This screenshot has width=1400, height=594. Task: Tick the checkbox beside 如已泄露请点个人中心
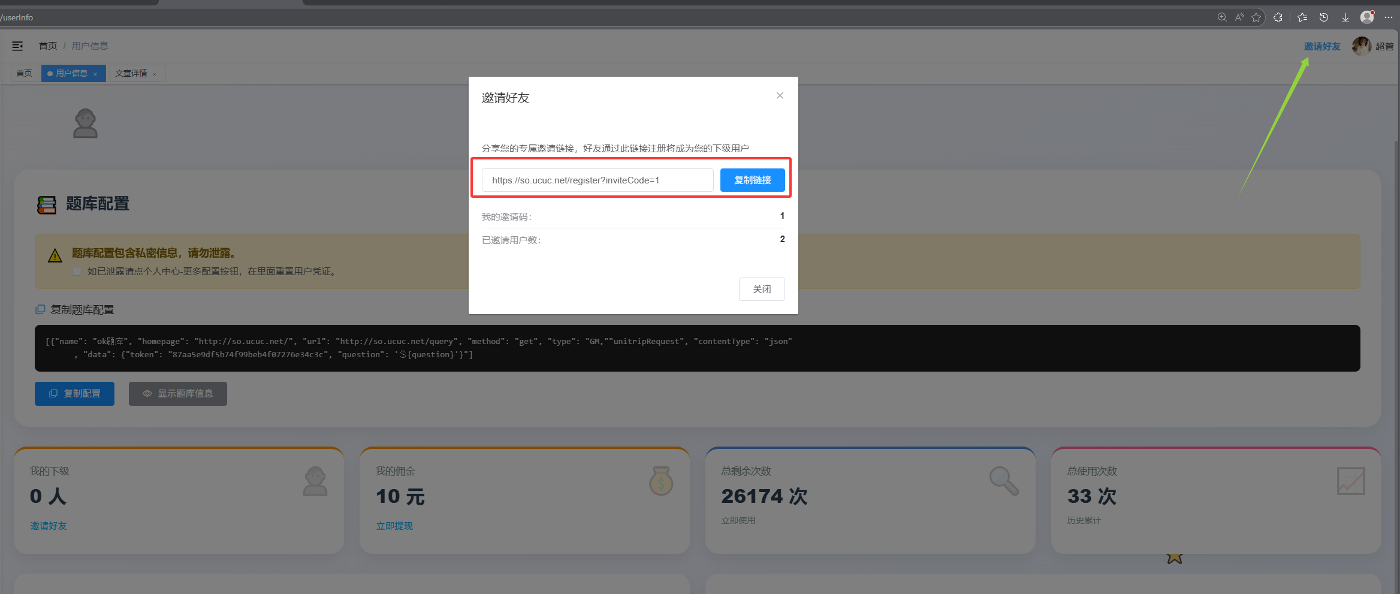point(77,271)
